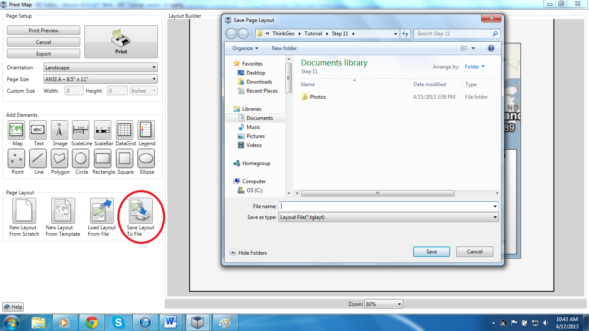
Task: Add a Map element to layout
Action: tap(16, 130)
